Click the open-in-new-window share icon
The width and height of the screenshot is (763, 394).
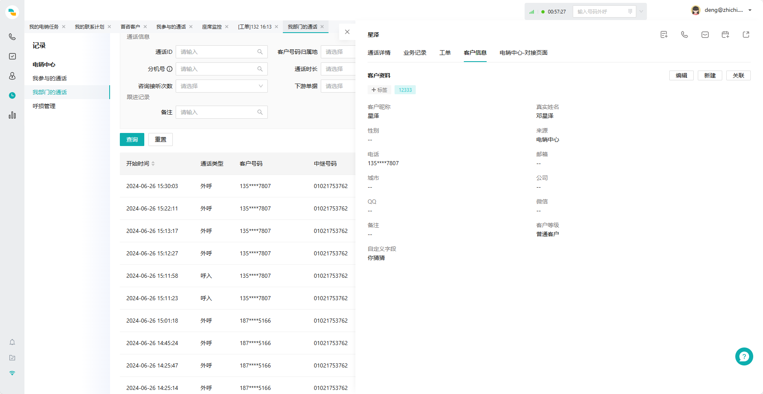click(x=746, y=35)
